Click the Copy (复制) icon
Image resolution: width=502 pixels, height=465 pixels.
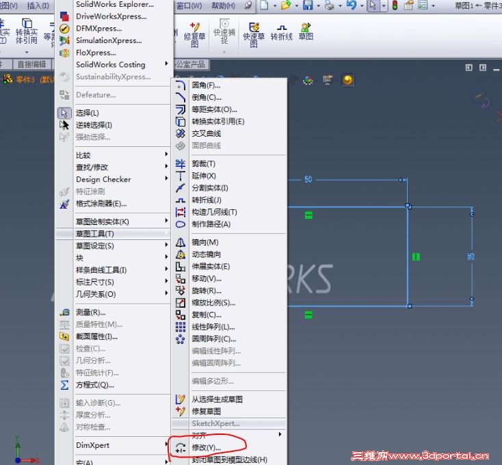coord(181,315)
